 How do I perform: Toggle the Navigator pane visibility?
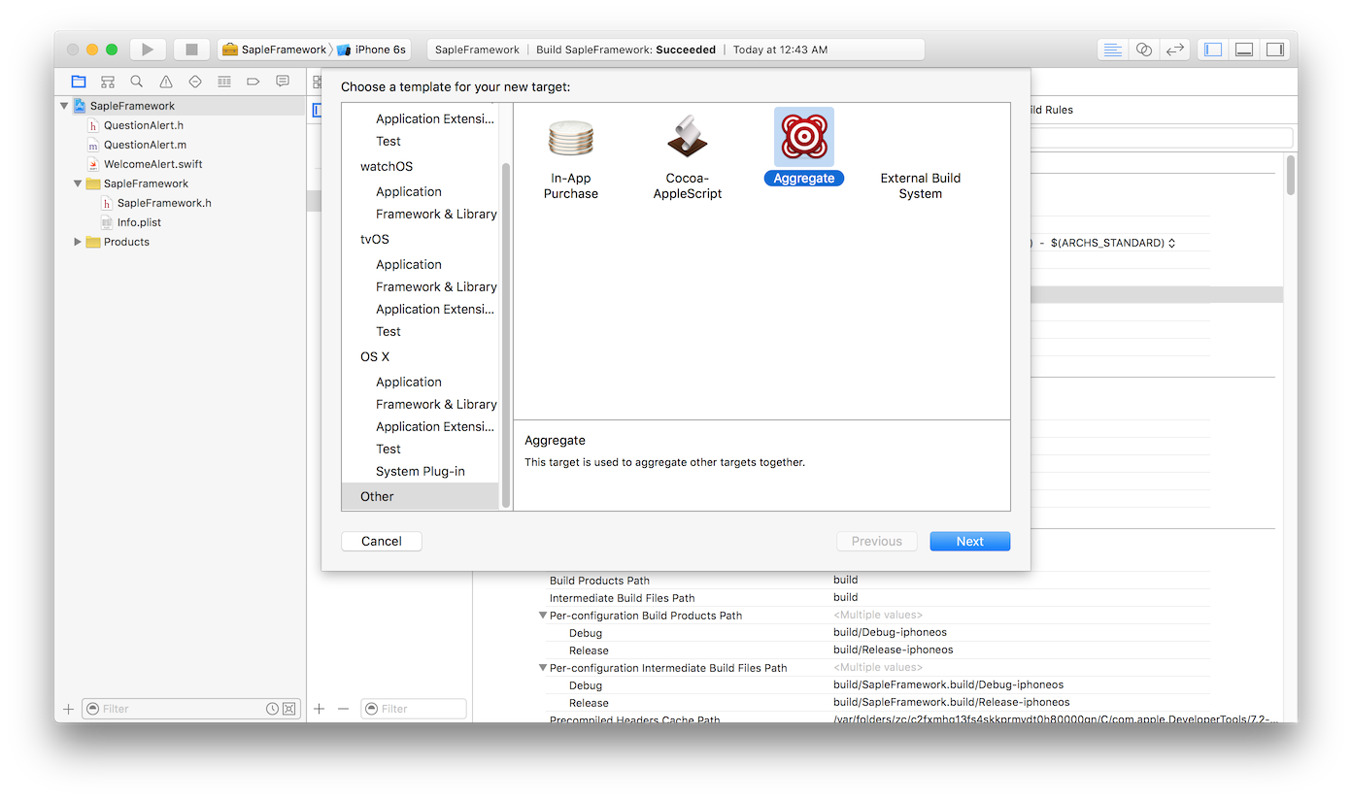(1213, 50)
